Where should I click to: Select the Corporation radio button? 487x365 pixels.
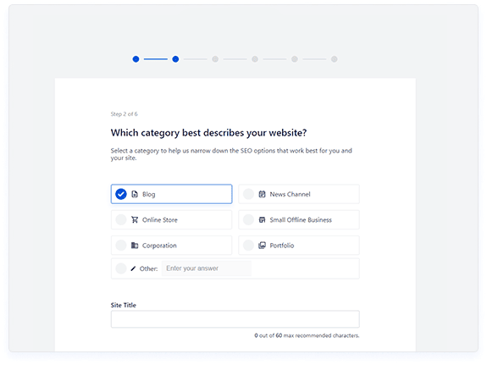click(x=121, y=246)
